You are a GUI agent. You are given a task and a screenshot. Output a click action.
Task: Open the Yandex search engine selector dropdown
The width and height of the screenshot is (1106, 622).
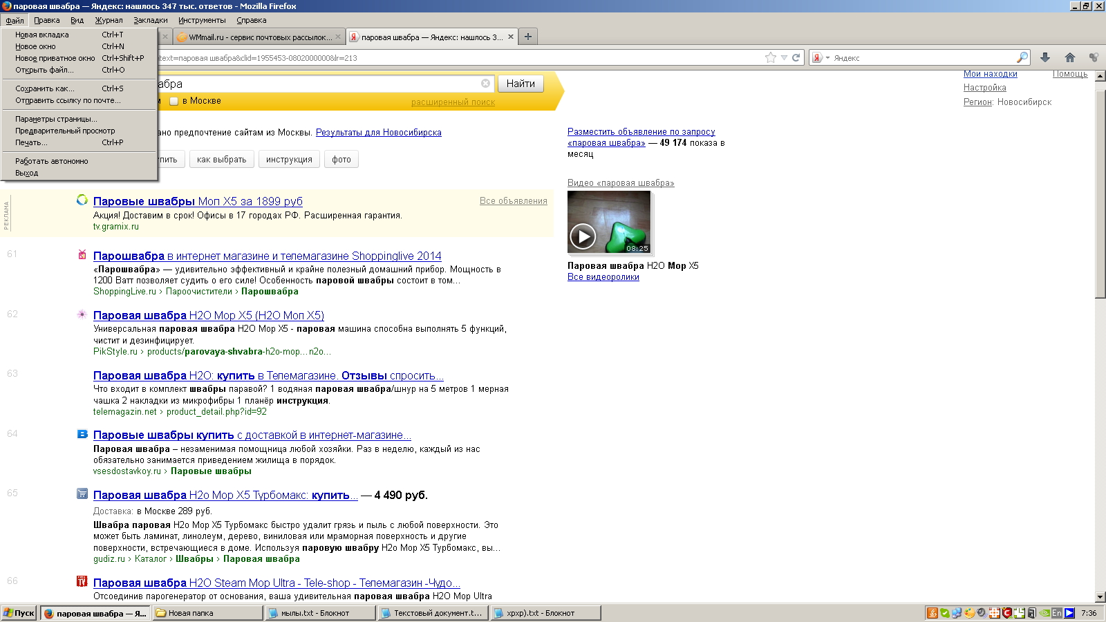coord(821,58)
